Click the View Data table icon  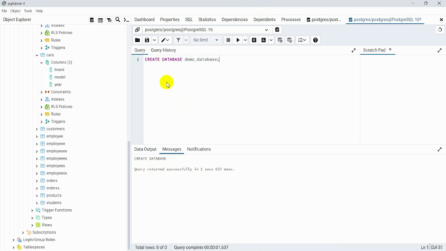(100, 20)
